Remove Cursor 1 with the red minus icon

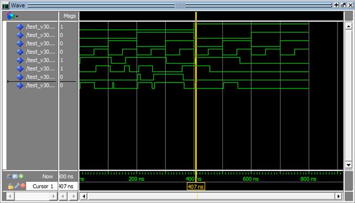(x=23, y=186)
